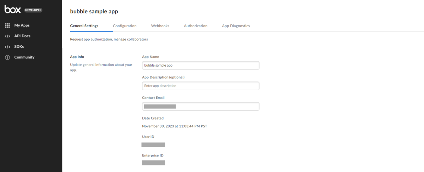Viewport: 424px width, 172px height.
Task: Click the Box logo in sidebar
Action: 13,10
